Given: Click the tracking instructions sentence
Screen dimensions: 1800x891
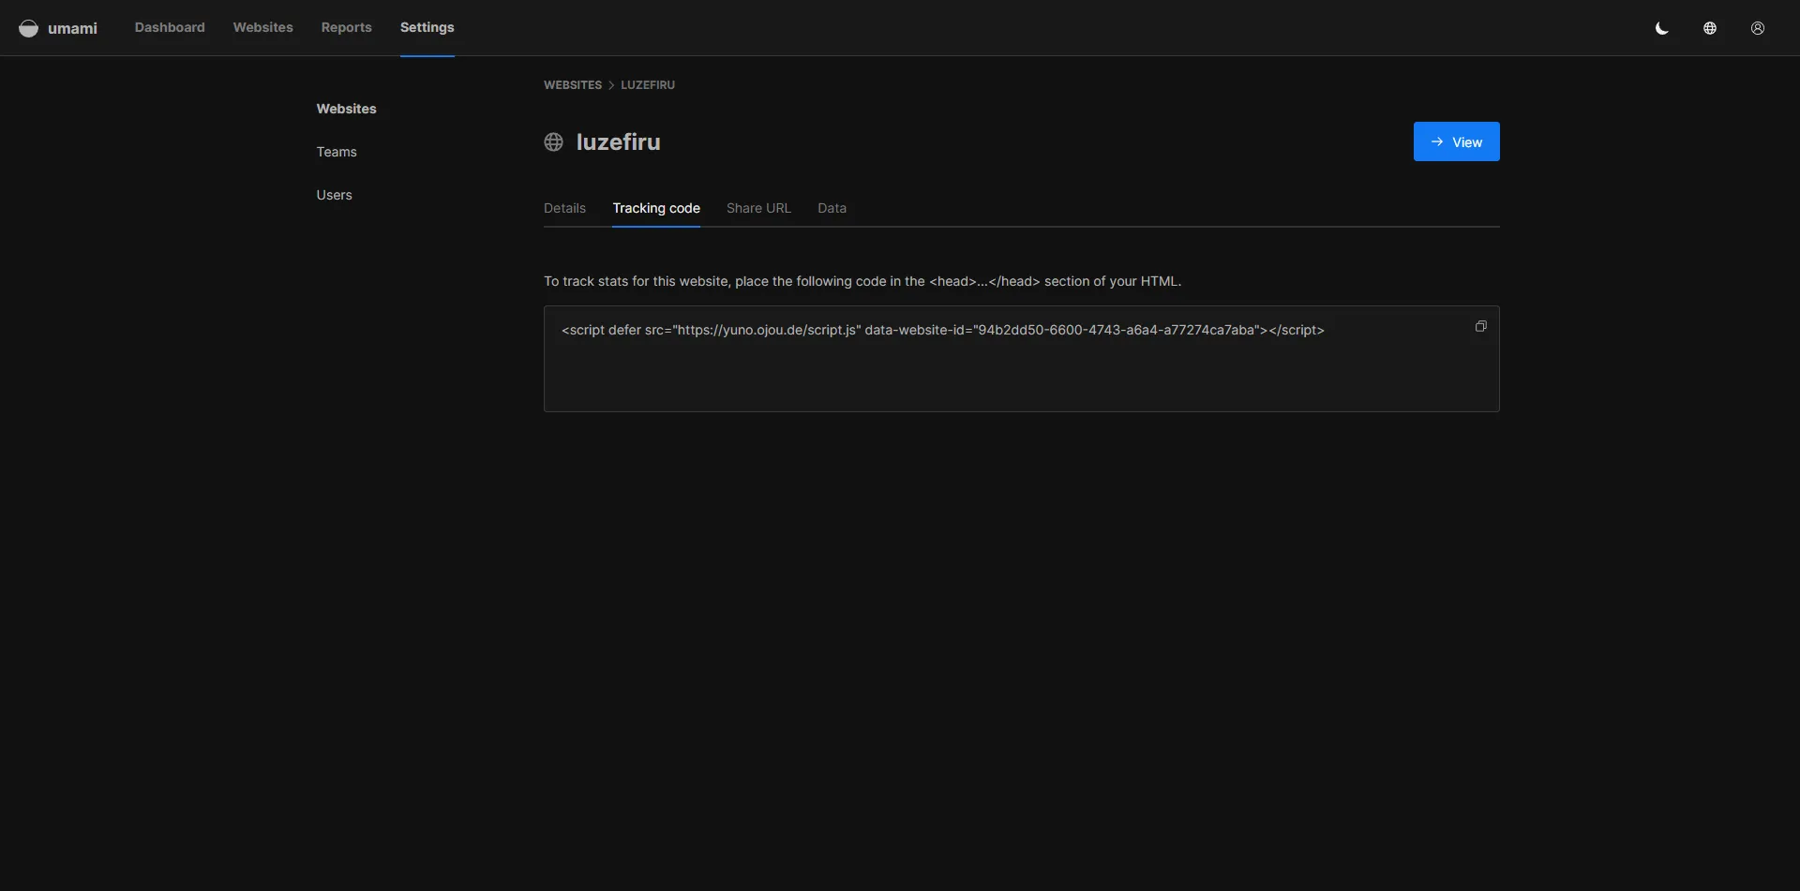Looking at the screenshot, I should 862,281.
